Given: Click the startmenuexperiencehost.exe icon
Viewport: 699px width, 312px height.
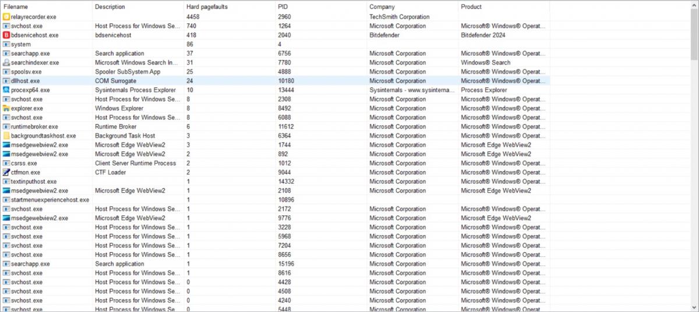Looking at the screenshot, I should click(x=6, y=200).
